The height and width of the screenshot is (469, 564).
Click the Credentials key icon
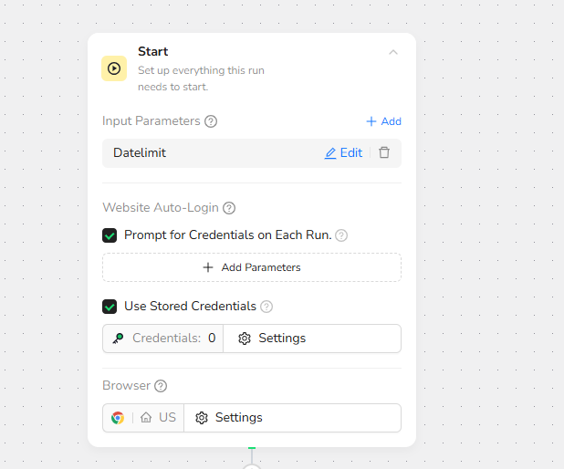(x=118, y=339)
